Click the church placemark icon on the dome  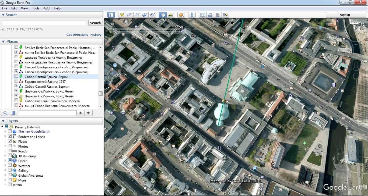click(223, 100)
